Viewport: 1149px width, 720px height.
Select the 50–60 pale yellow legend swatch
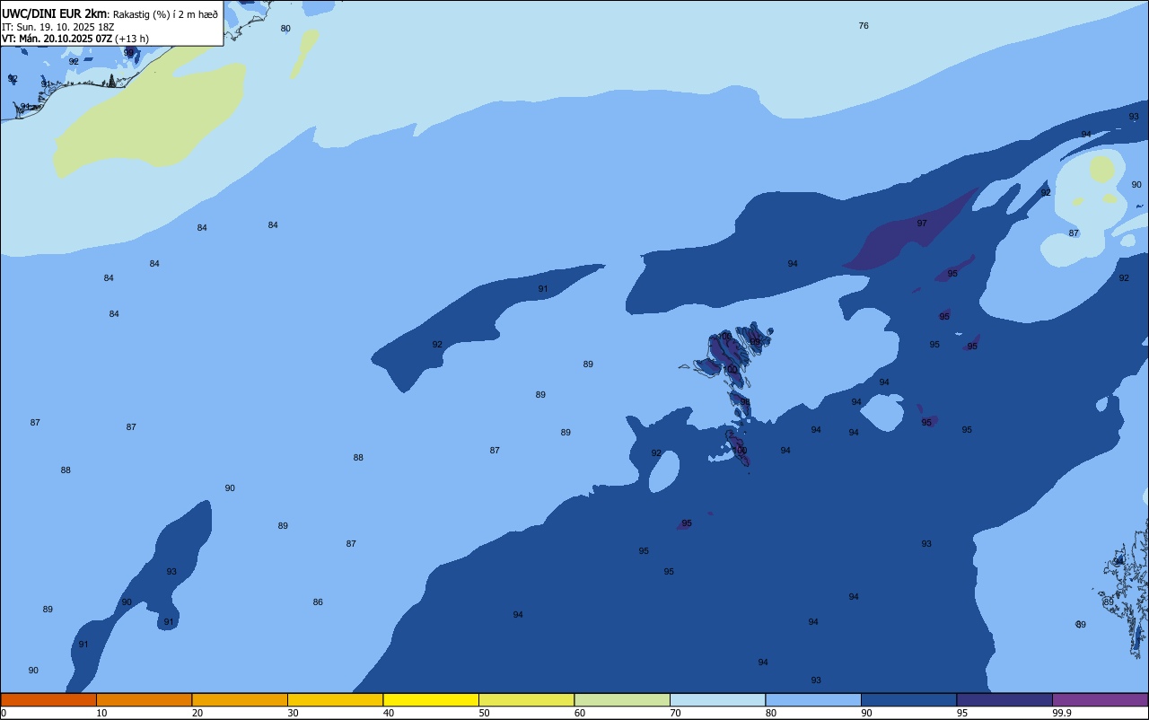[x=526, y=699]
